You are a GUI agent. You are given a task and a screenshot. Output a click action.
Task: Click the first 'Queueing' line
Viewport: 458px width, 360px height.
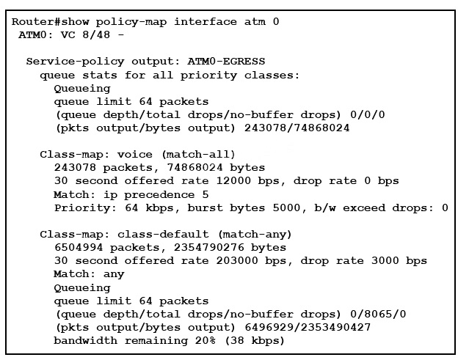[82, 89]
